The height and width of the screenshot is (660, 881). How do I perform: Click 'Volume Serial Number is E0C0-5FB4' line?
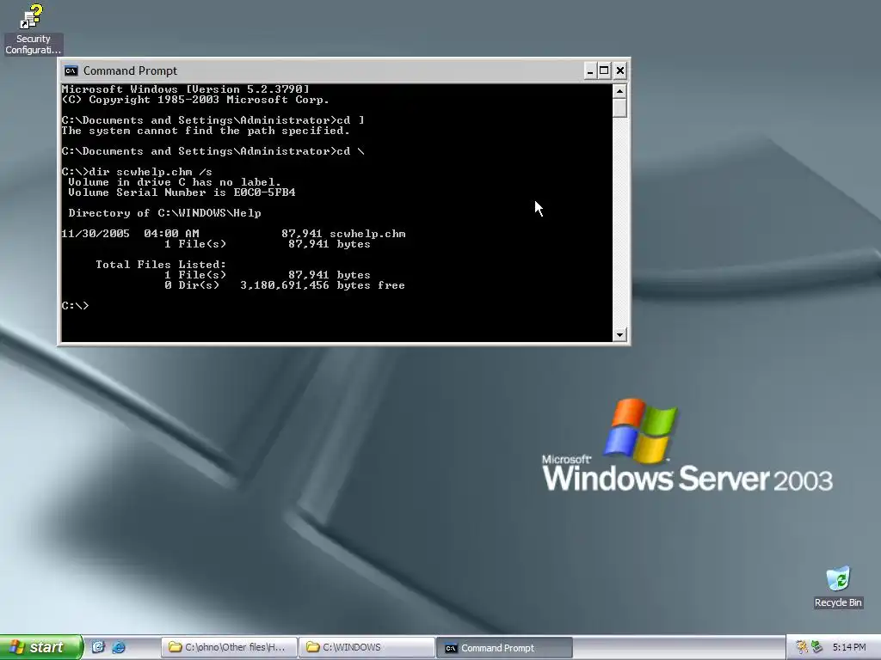182,192
